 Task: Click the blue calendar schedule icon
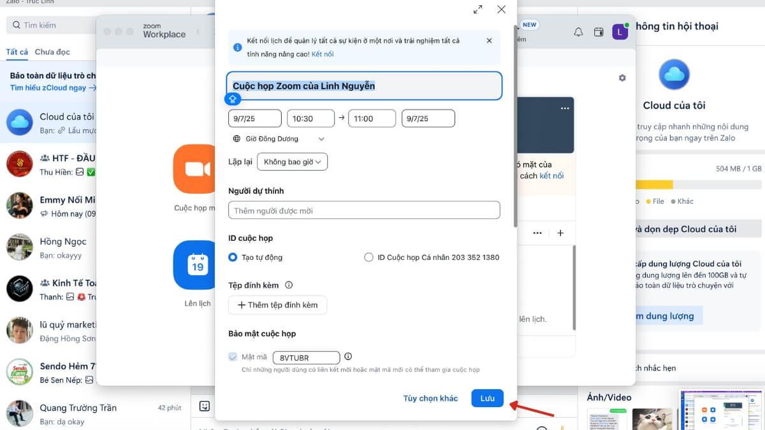click(197, 266)
